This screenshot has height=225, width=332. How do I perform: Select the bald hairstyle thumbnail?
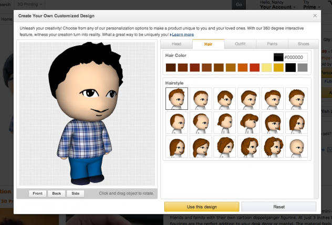click(x=296, y=147)
